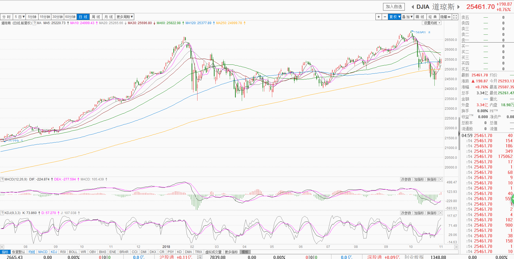This screenshot has height=259, width=514.
Task: Click KDJ panel 加指标 button
Action: coord(419,213)
